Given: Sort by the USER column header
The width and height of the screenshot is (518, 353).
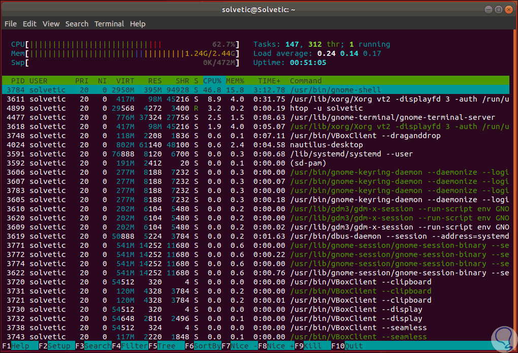Looking at the screenshot, I should (38, 81).
